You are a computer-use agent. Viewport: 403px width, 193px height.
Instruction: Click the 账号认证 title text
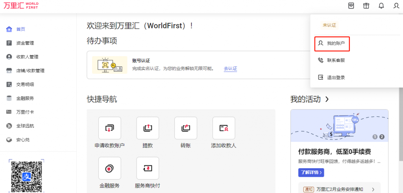[141, 61]
